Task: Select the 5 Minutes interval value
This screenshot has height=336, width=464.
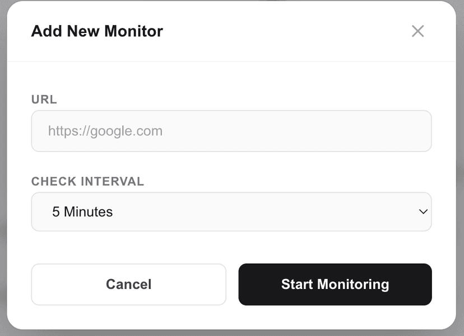Action: click(x=83, y=212)
